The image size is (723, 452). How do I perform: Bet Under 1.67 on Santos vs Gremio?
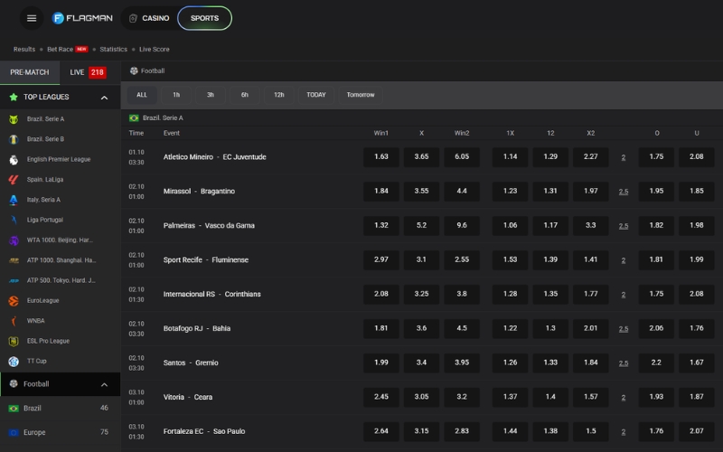696,363
